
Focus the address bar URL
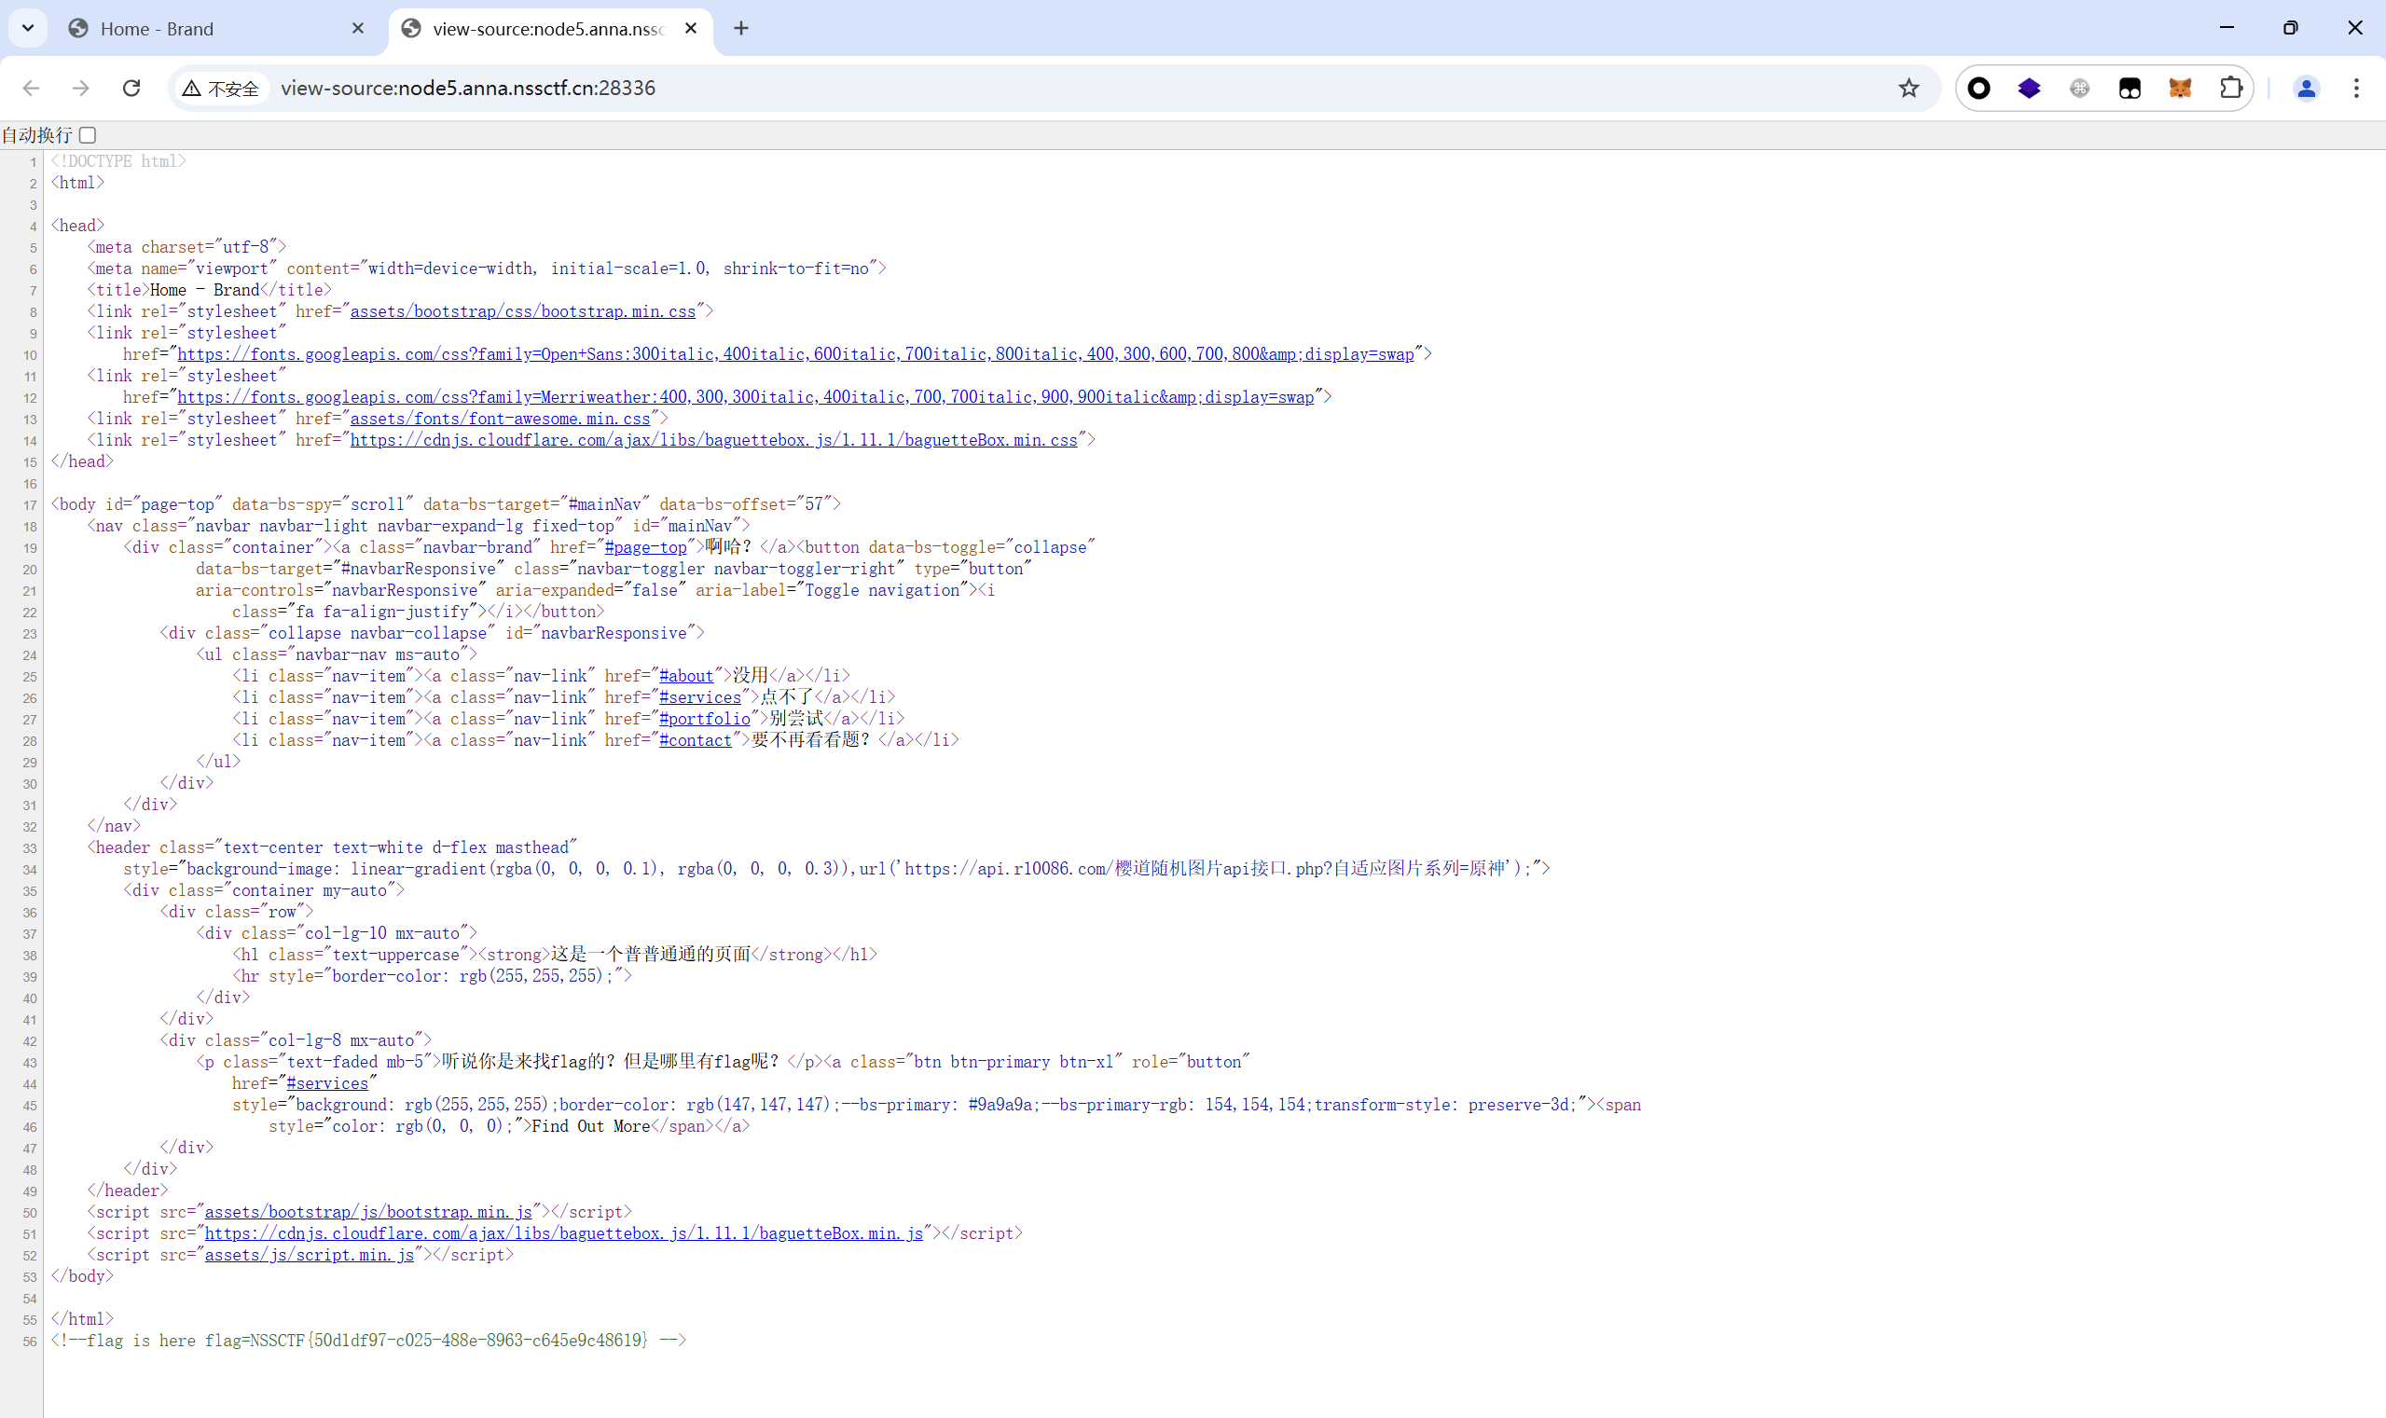pyautogui.click(x=468, y=88)
